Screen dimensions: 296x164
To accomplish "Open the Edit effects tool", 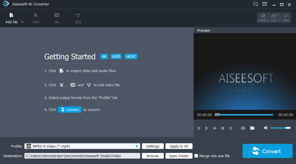I will pyautogui.click(x=78, y=18).
